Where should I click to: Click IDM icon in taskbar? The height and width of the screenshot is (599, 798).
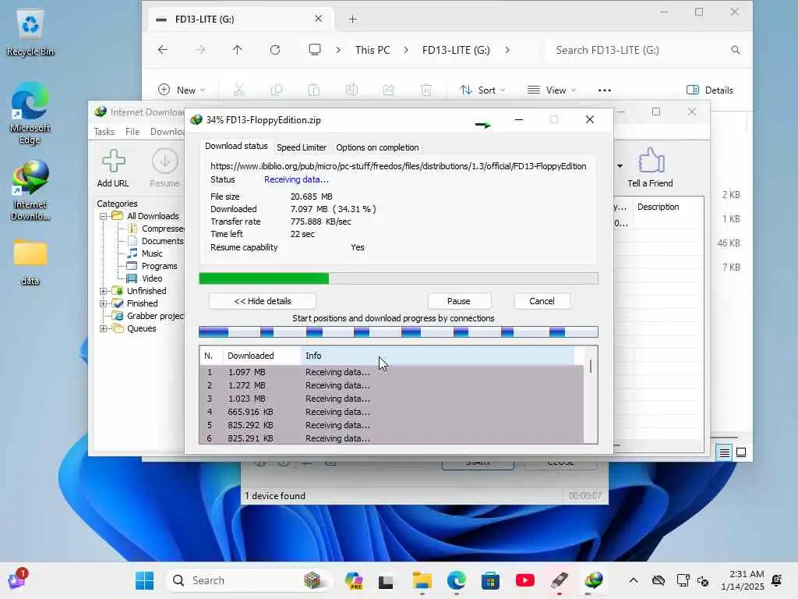[593, 580]
